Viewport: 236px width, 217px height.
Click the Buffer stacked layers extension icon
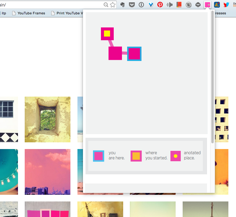tap(198, 5)
